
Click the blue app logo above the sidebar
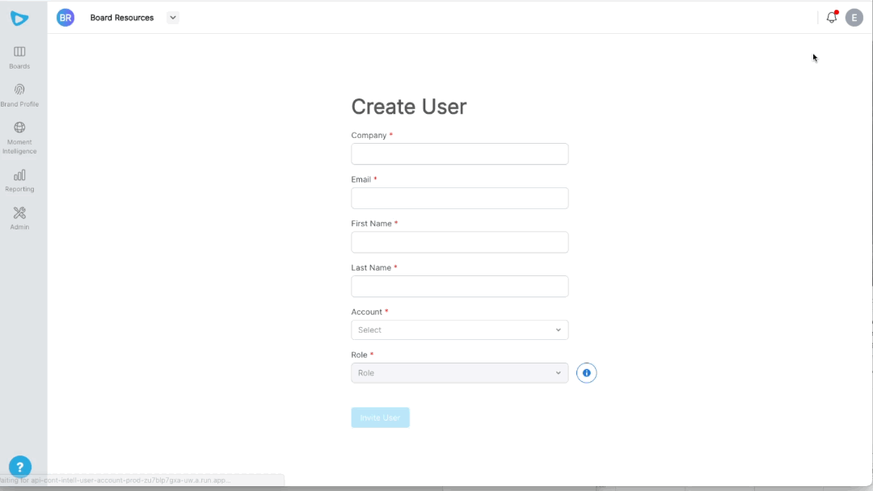pos(19,17)
